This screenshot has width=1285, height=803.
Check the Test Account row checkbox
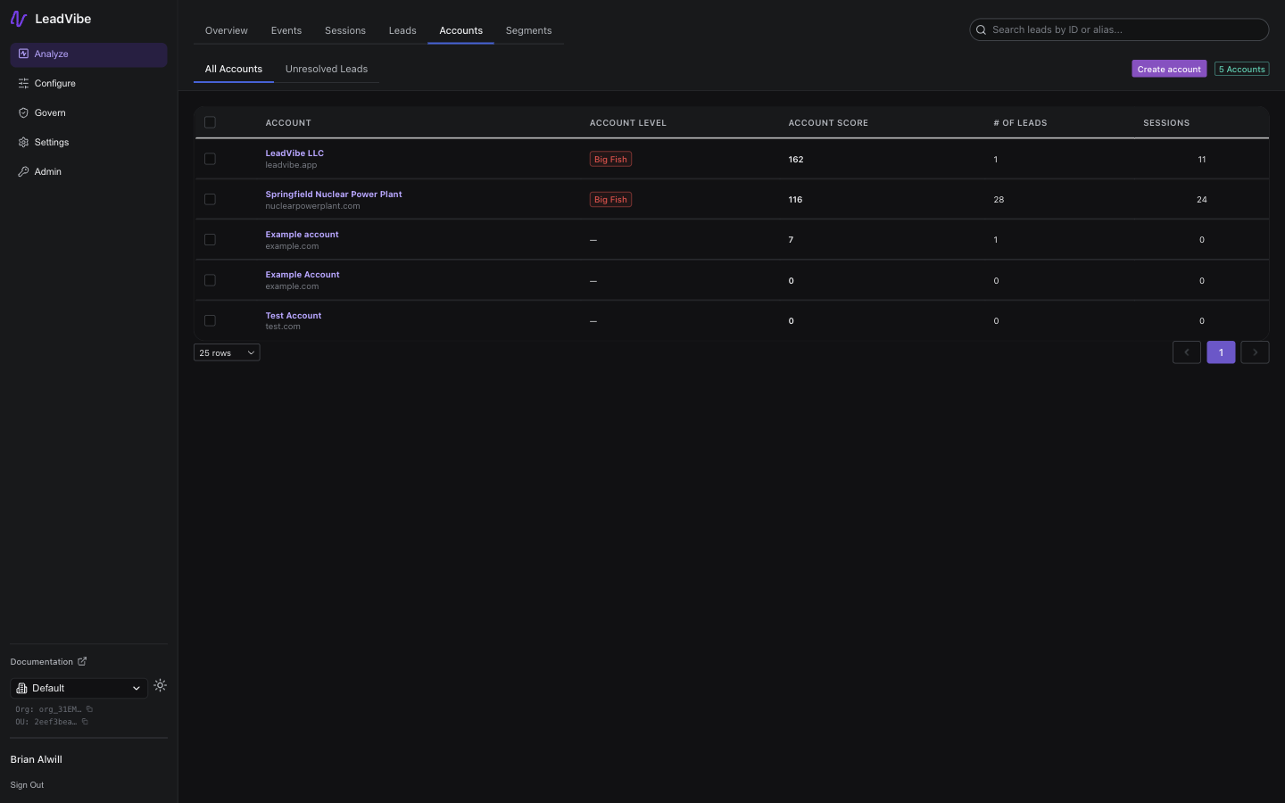(210, 320)
